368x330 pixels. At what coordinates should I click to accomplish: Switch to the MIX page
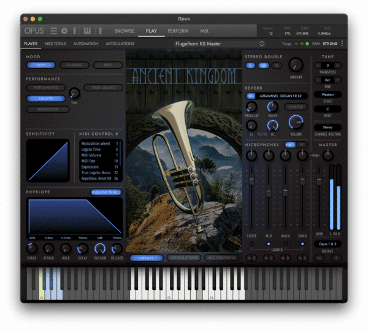(204, 31)
